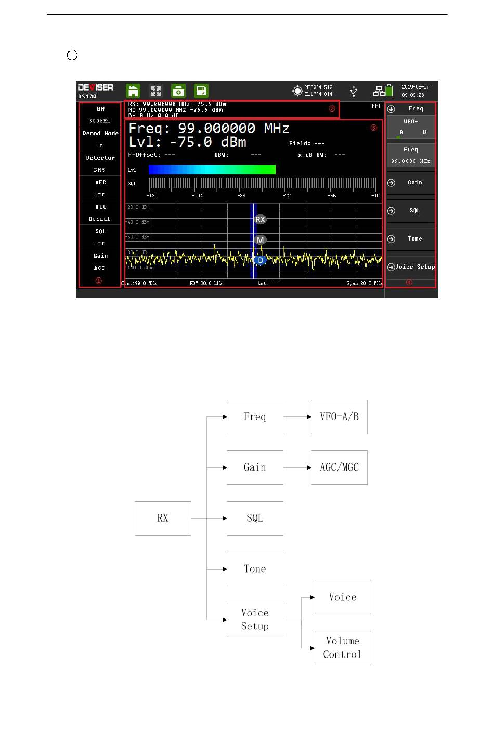Viewport: 494px width, 733px height.
Task: Switch left-panel Gain AGC setting
Action: 100,261
